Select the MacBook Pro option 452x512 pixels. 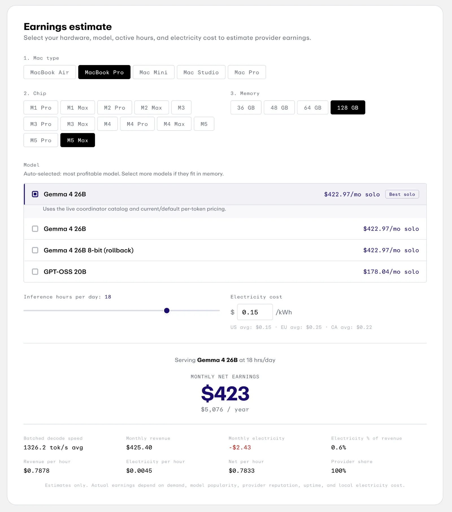(x=104, y=72)
